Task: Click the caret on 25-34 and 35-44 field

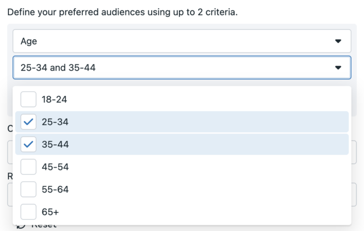Action: [338, 68]
